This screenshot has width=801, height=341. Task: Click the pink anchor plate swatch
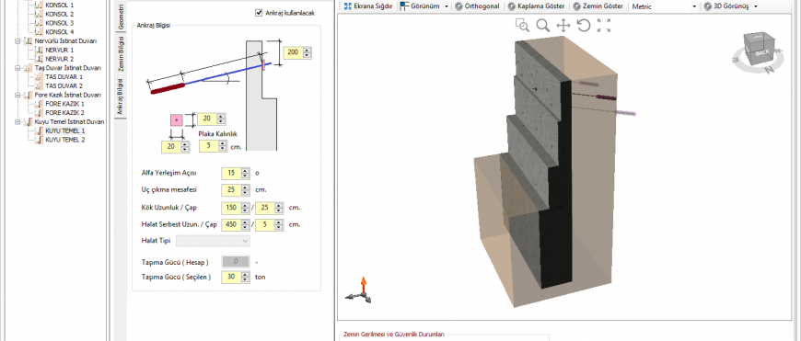click(x=176, y=120)
